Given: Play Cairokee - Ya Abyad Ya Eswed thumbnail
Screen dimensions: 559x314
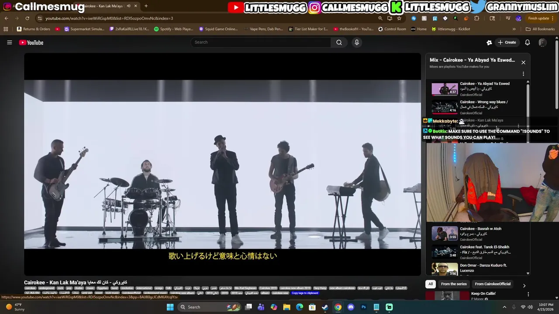Looking at the screenshot, I should point(445,89).
